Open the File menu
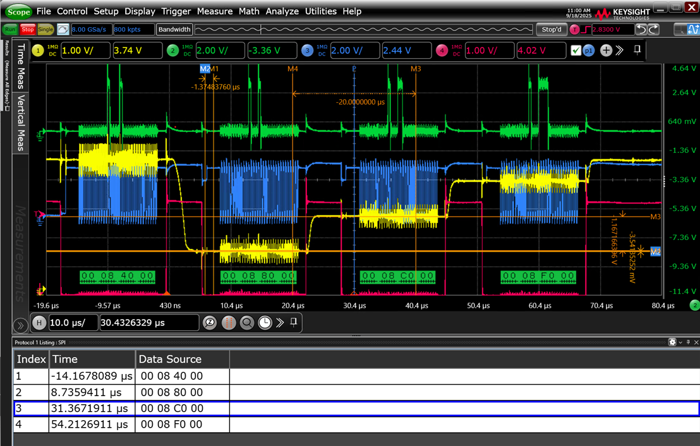This screenshot has height=446, width=700. click(44, 11)
